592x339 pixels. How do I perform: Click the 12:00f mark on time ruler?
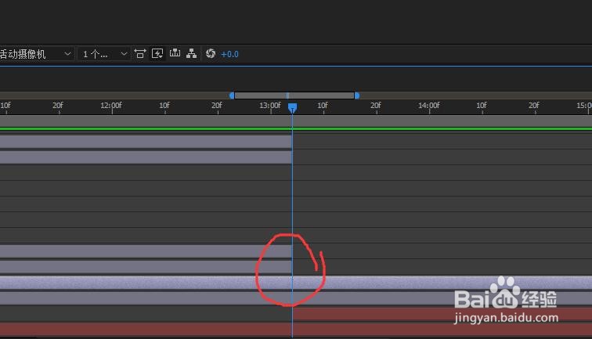[111, 106]
